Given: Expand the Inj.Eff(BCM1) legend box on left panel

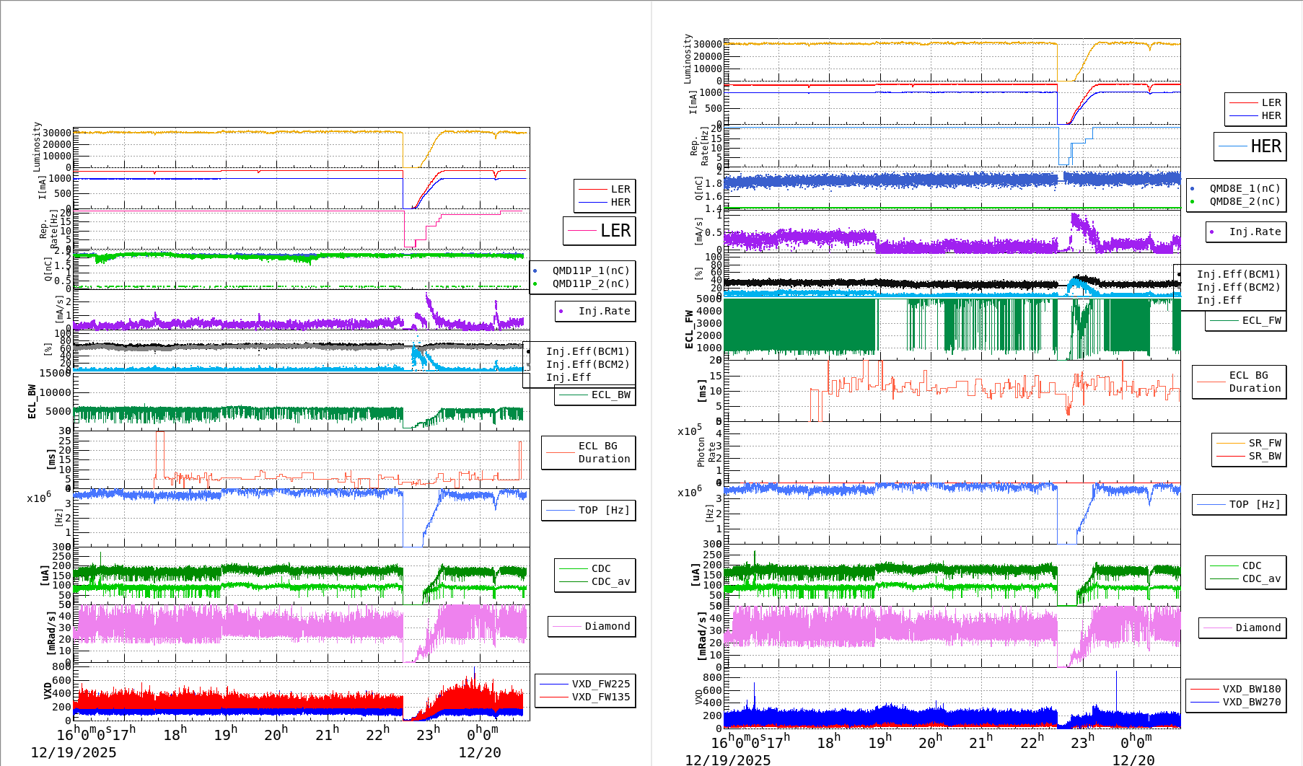Looking at the screenshot, I should [588, 353].
